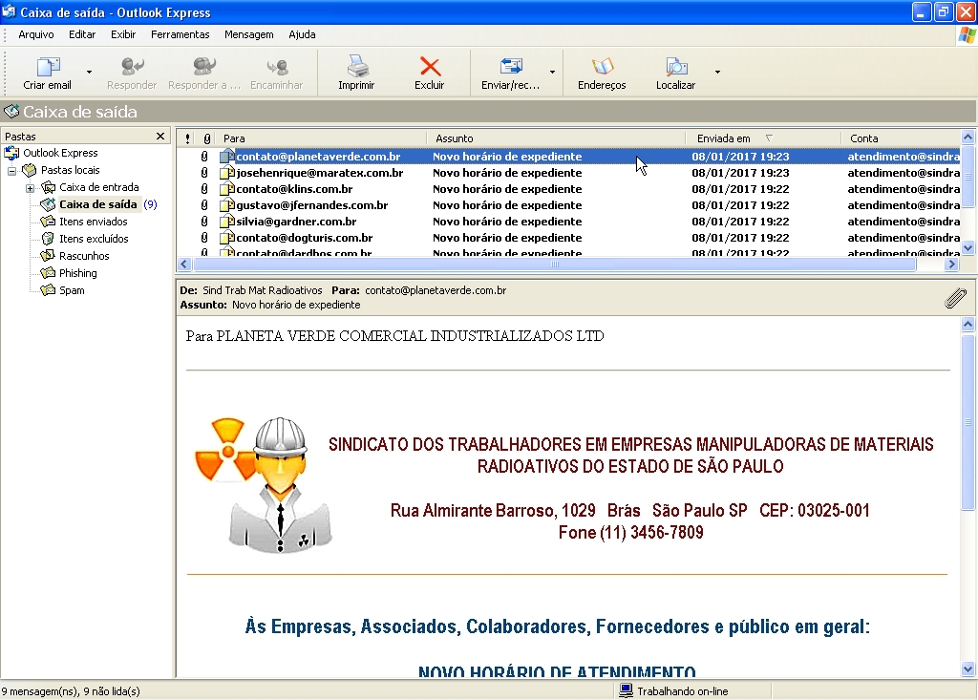Viewport: 978px width, 700px height.
Task: Sort messages by the Assunto column
Action: [557, 138]
